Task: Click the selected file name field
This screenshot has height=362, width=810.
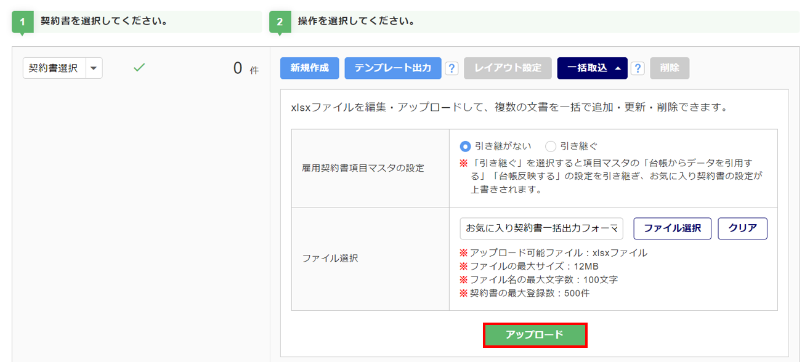Action: tap(541, 228)
